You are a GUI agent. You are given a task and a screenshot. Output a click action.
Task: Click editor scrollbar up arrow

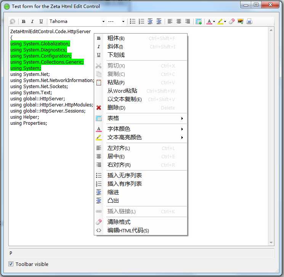click(271, 30)
